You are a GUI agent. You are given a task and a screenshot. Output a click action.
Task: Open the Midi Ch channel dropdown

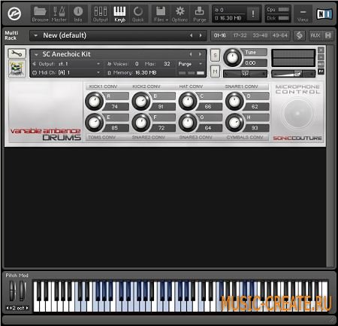(x=66, y=73)
